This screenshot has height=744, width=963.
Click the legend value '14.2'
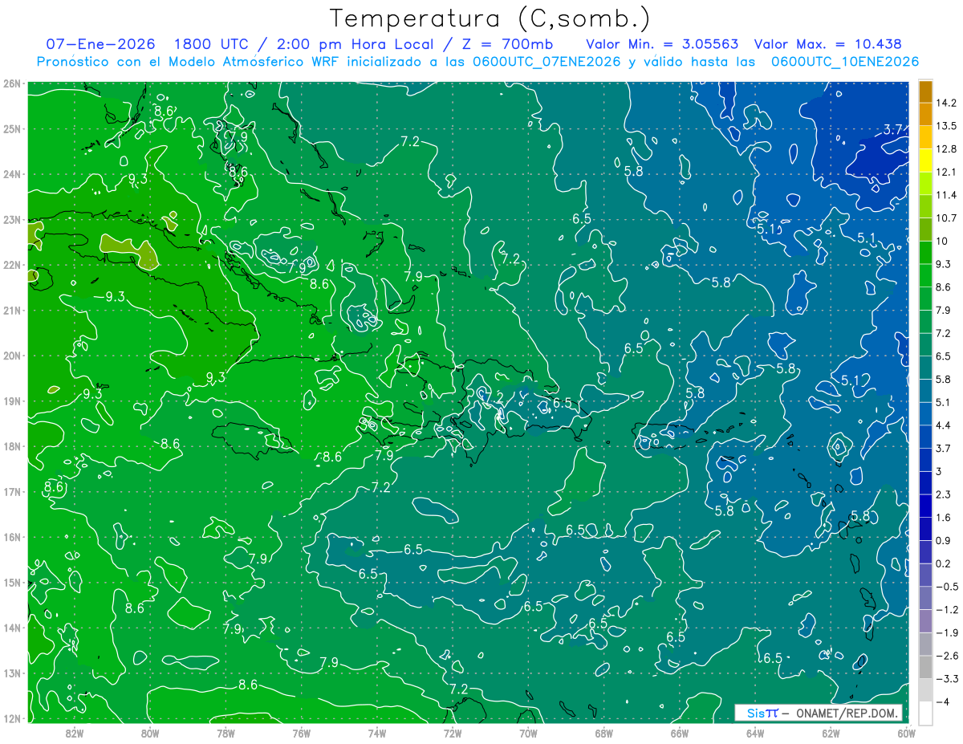tap(946, 103)
